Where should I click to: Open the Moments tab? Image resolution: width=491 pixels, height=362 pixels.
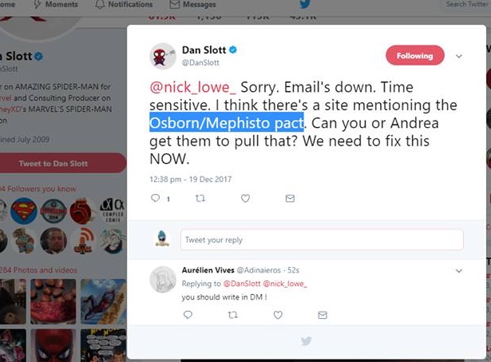coord(56,4)
